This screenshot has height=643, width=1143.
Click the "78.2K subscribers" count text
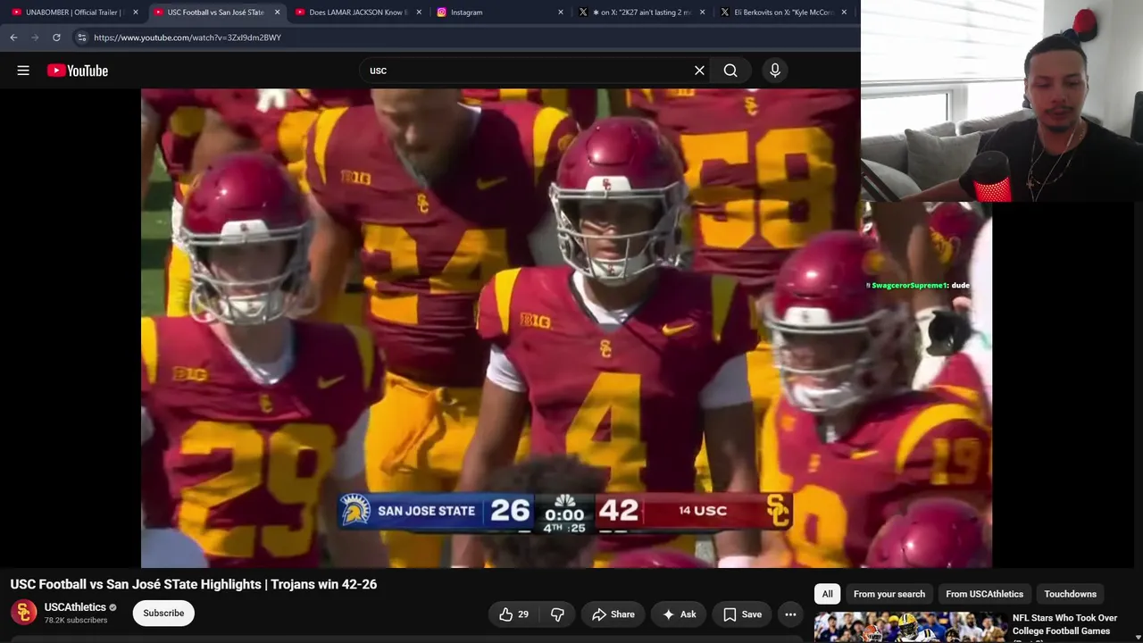pos(75,620)
